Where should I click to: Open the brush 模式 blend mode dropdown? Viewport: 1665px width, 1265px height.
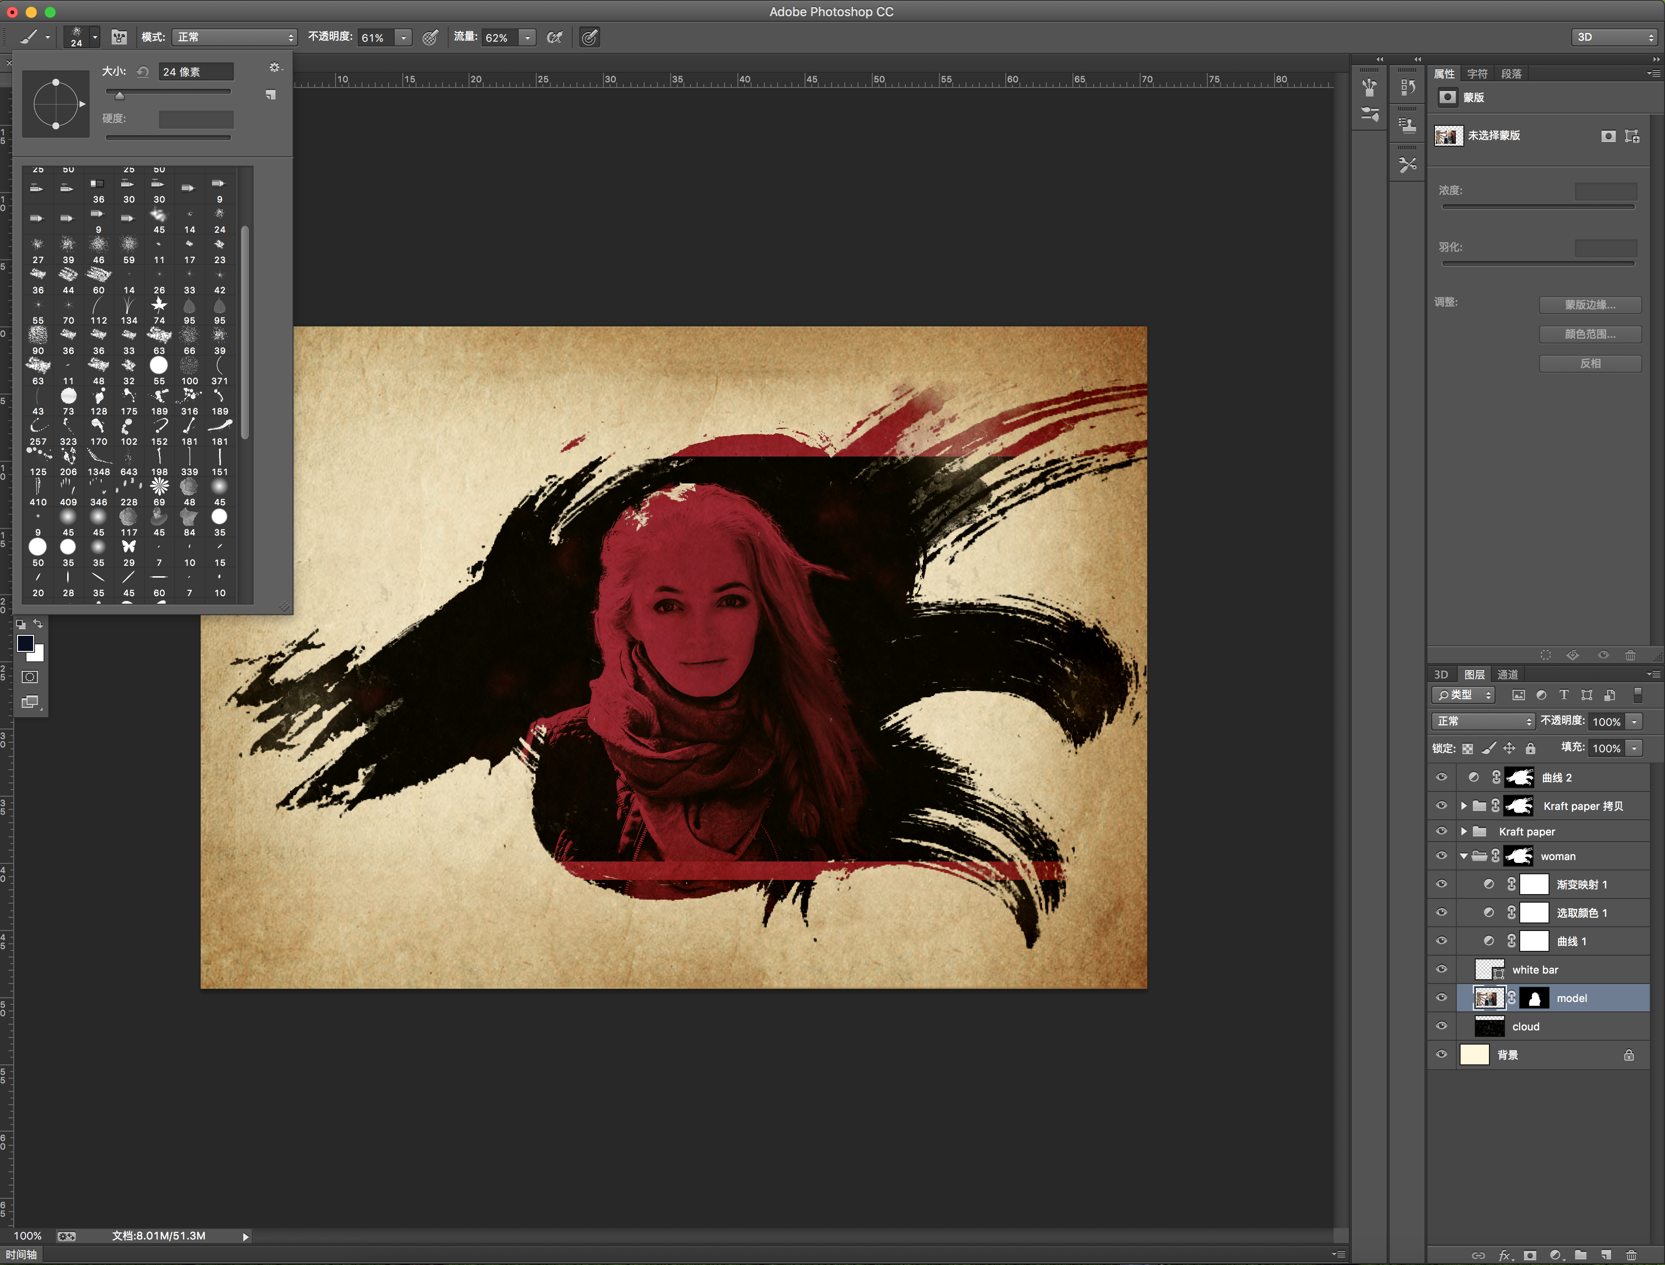tap(235, 37)
